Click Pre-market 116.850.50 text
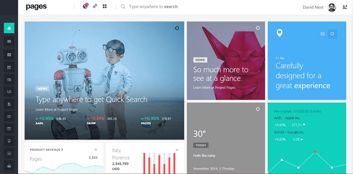 297,111
